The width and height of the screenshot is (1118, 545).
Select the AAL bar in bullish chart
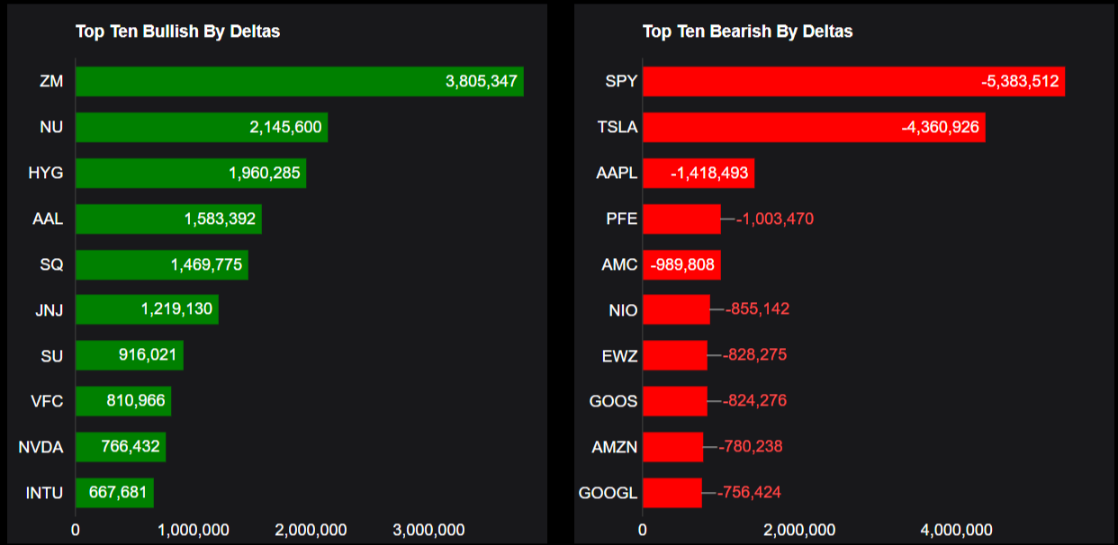[x=168, y=219]
